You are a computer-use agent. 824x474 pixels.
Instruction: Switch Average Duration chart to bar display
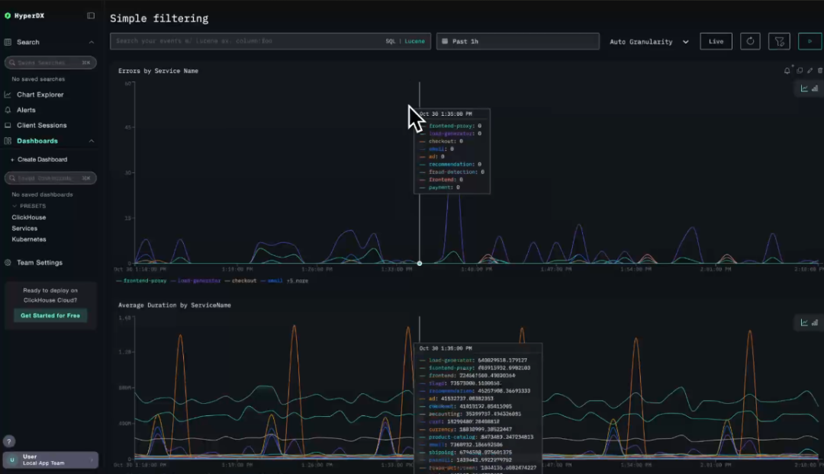point(815,322)
